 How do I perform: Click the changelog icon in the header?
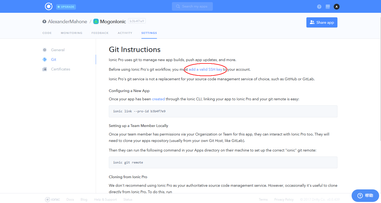(x=328, y=6)
